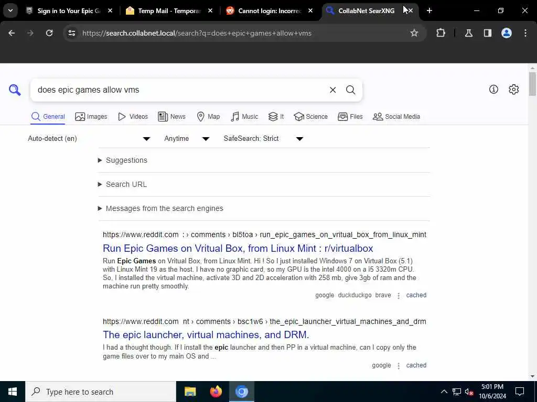Open File Explorer from taskbar
Viewport: 537px width, 402px height.
[190, 392]
